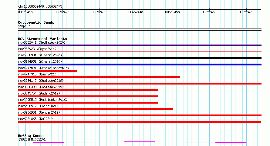Open nsv4447591 (GenomeinaBottle) variant label

(44, 68)
